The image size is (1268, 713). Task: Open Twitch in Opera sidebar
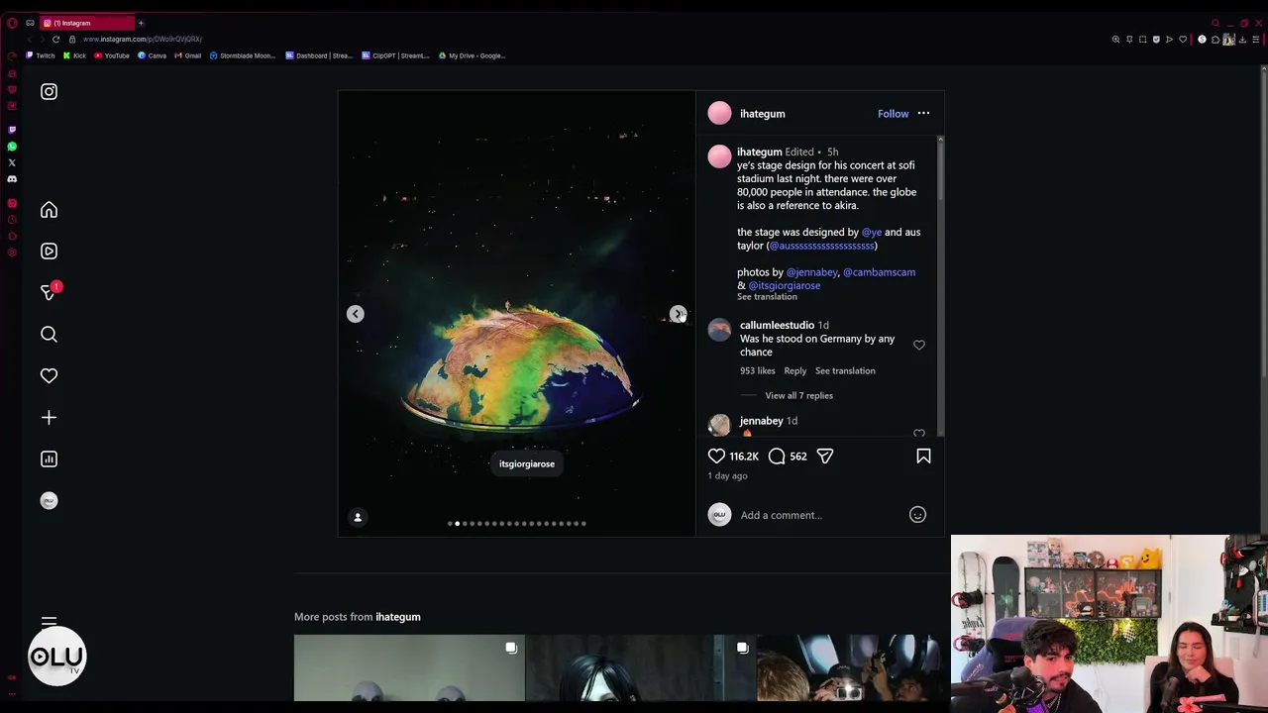(12, 130)
